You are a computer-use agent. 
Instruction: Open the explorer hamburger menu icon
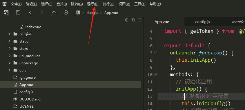(139, 20)
